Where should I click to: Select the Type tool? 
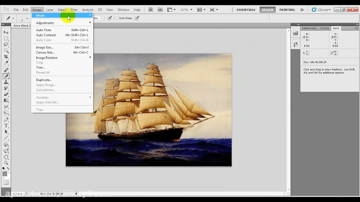(x=6, y=125)
